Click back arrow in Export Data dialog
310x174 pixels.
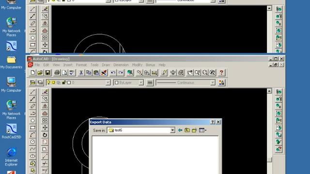coord(180,130)
